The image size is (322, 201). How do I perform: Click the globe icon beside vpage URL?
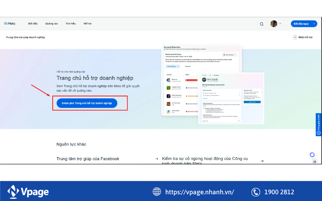coord(157,192)
